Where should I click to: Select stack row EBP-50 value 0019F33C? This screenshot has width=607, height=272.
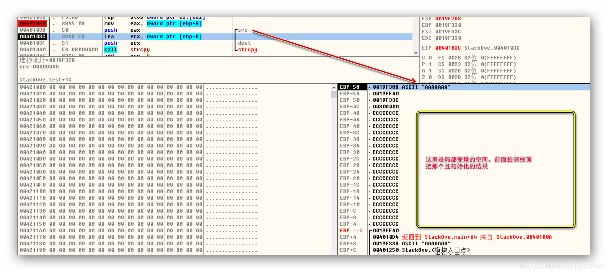[x=386, y=100]
